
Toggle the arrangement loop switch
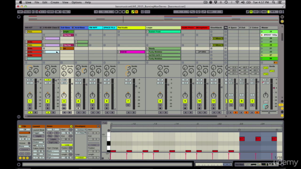198,12
